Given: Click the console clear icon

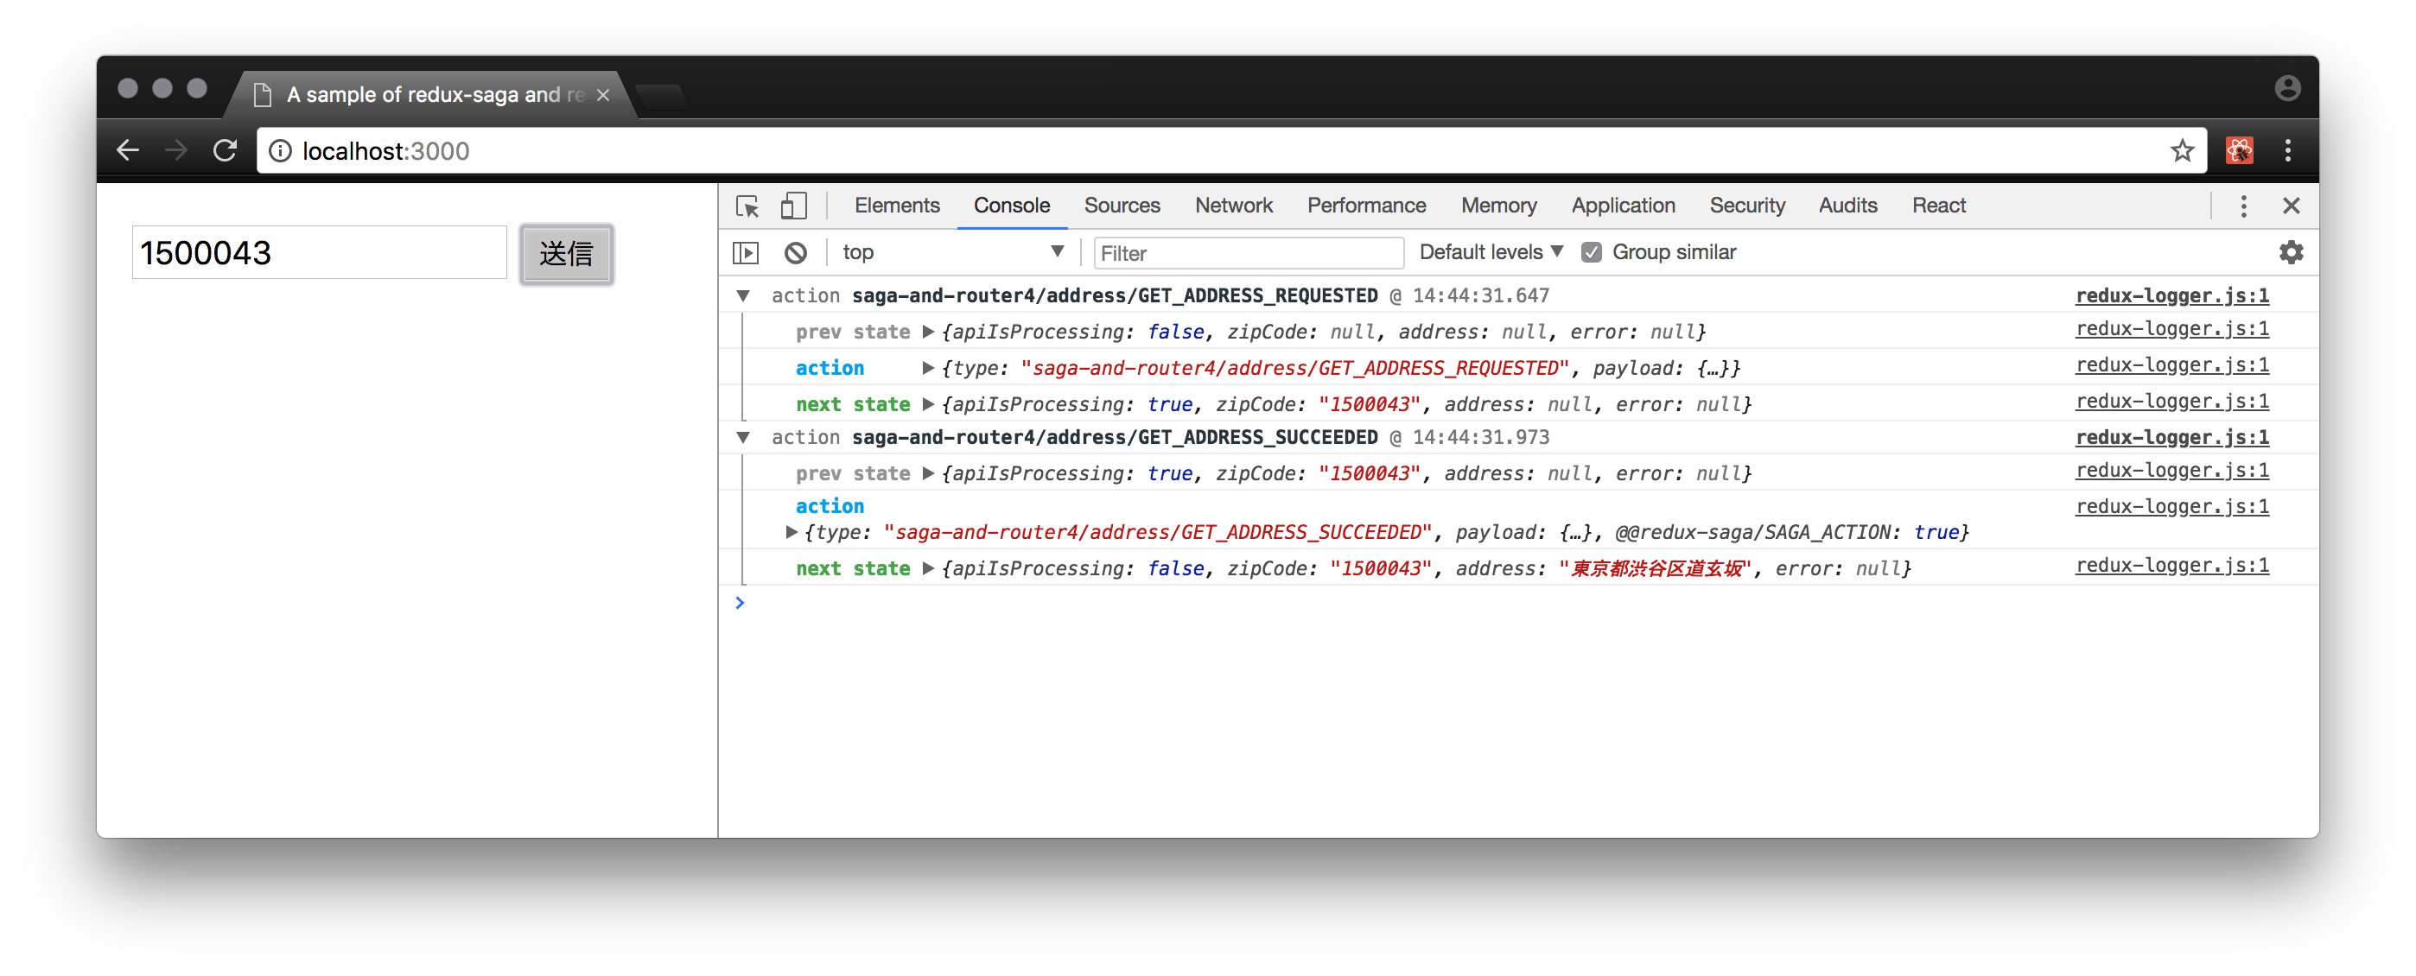Looking at the screenshot, I should [x=795, y=252].
